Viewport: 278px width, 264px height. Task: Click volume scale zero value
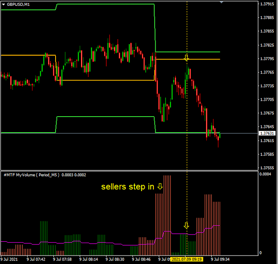pos(261,253)
